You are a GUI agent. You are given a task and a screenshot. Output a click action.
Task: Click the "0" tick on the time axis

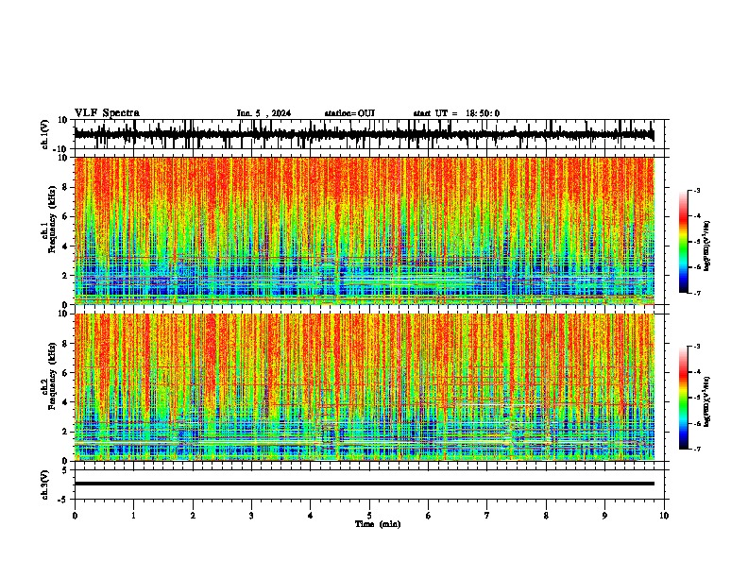75,516
